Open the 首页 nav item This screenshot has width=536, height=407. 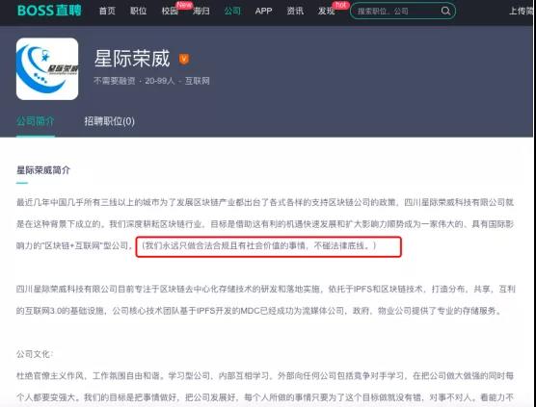[107, 11]
